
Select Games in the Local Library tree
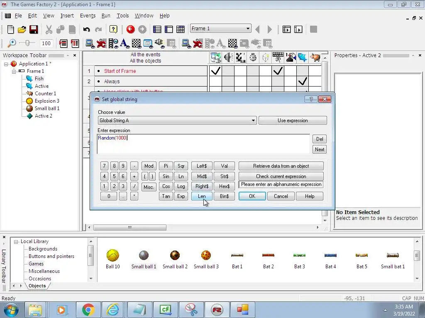tap(36, 264)
